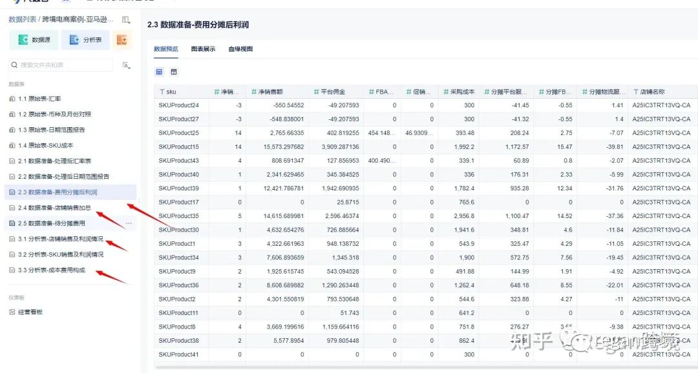
Task: Click the 分析表 add button
Action: [x=85, y=40]
